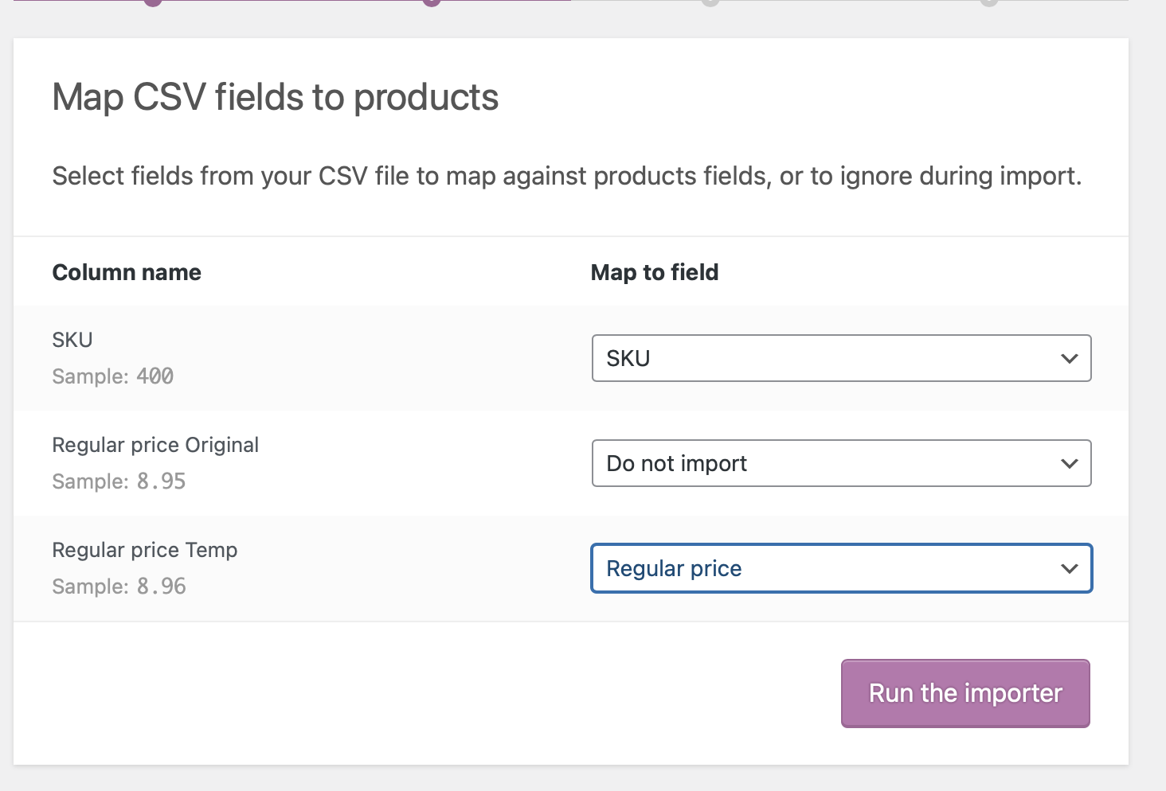Select the "Regular price Temp" column label
This screenshot has height=791, width=1166.
point(145,550)
